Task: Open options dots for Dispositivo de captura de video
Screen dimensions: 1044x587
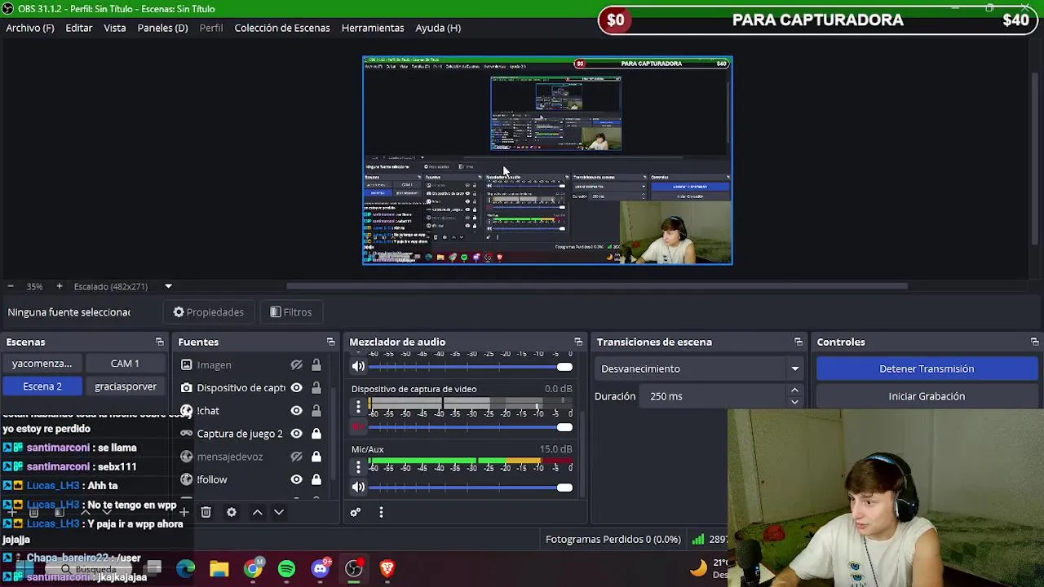Action: coord(358,407)
